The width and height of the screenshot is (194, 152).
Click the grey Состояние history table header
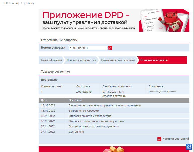click(x=128, y=100)
